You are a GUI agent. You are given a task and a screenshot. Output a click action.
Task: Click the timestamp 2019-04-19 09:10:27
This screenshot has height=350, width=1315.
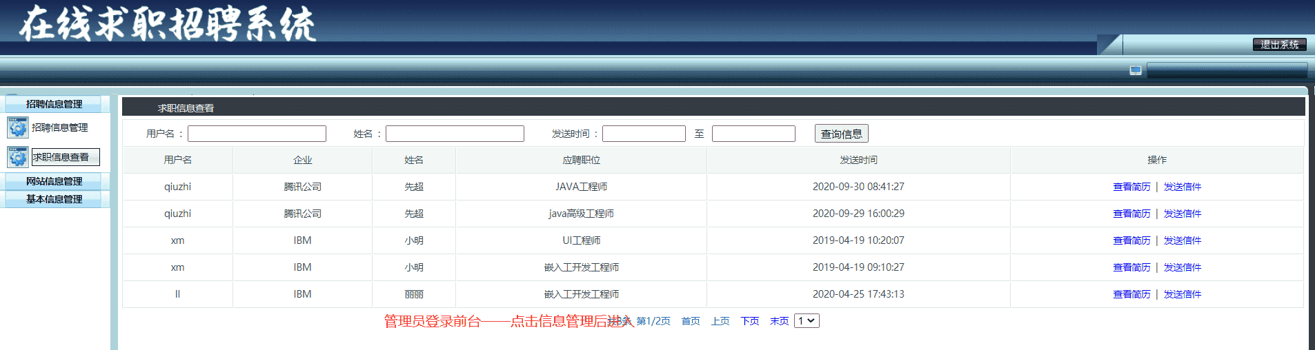click(858, 267)
